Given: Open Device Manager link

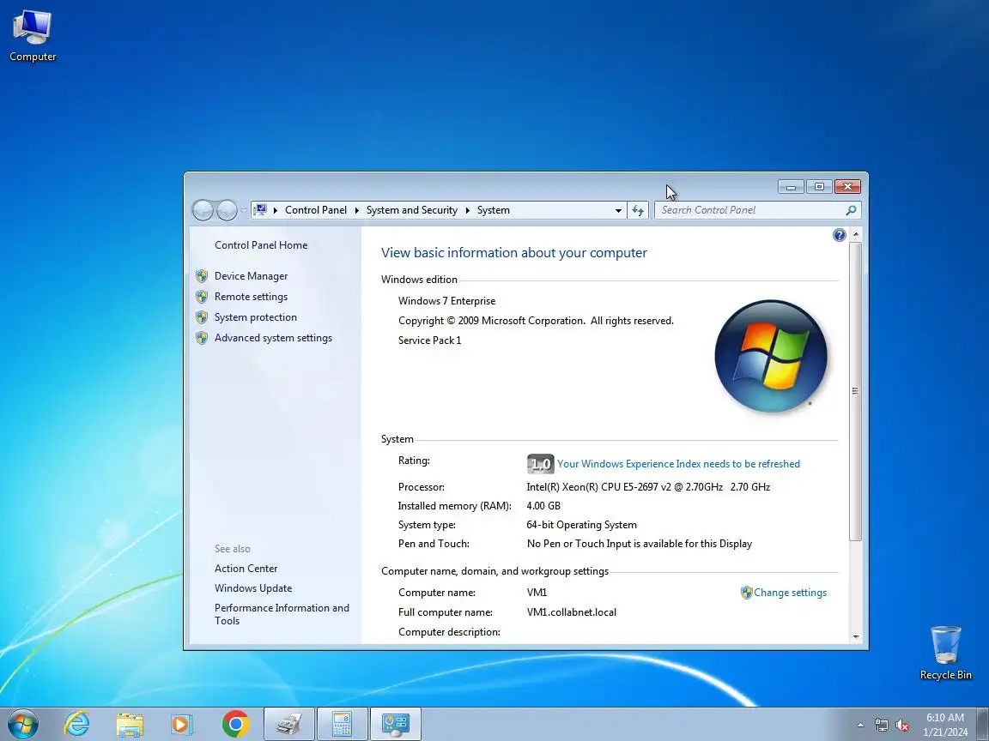Looking at the screenshot, I should point(251,276).
